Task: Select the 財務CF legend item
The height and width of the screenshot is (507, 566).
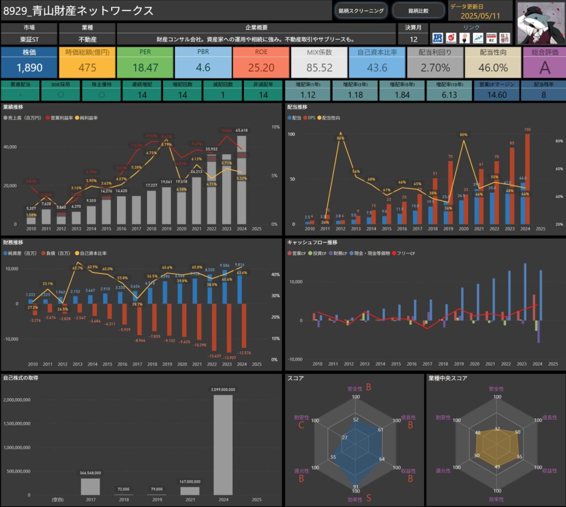Action: tap(338, 254)
